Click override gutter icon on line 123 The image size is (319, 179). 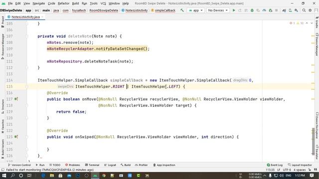[x=16, y=137]
